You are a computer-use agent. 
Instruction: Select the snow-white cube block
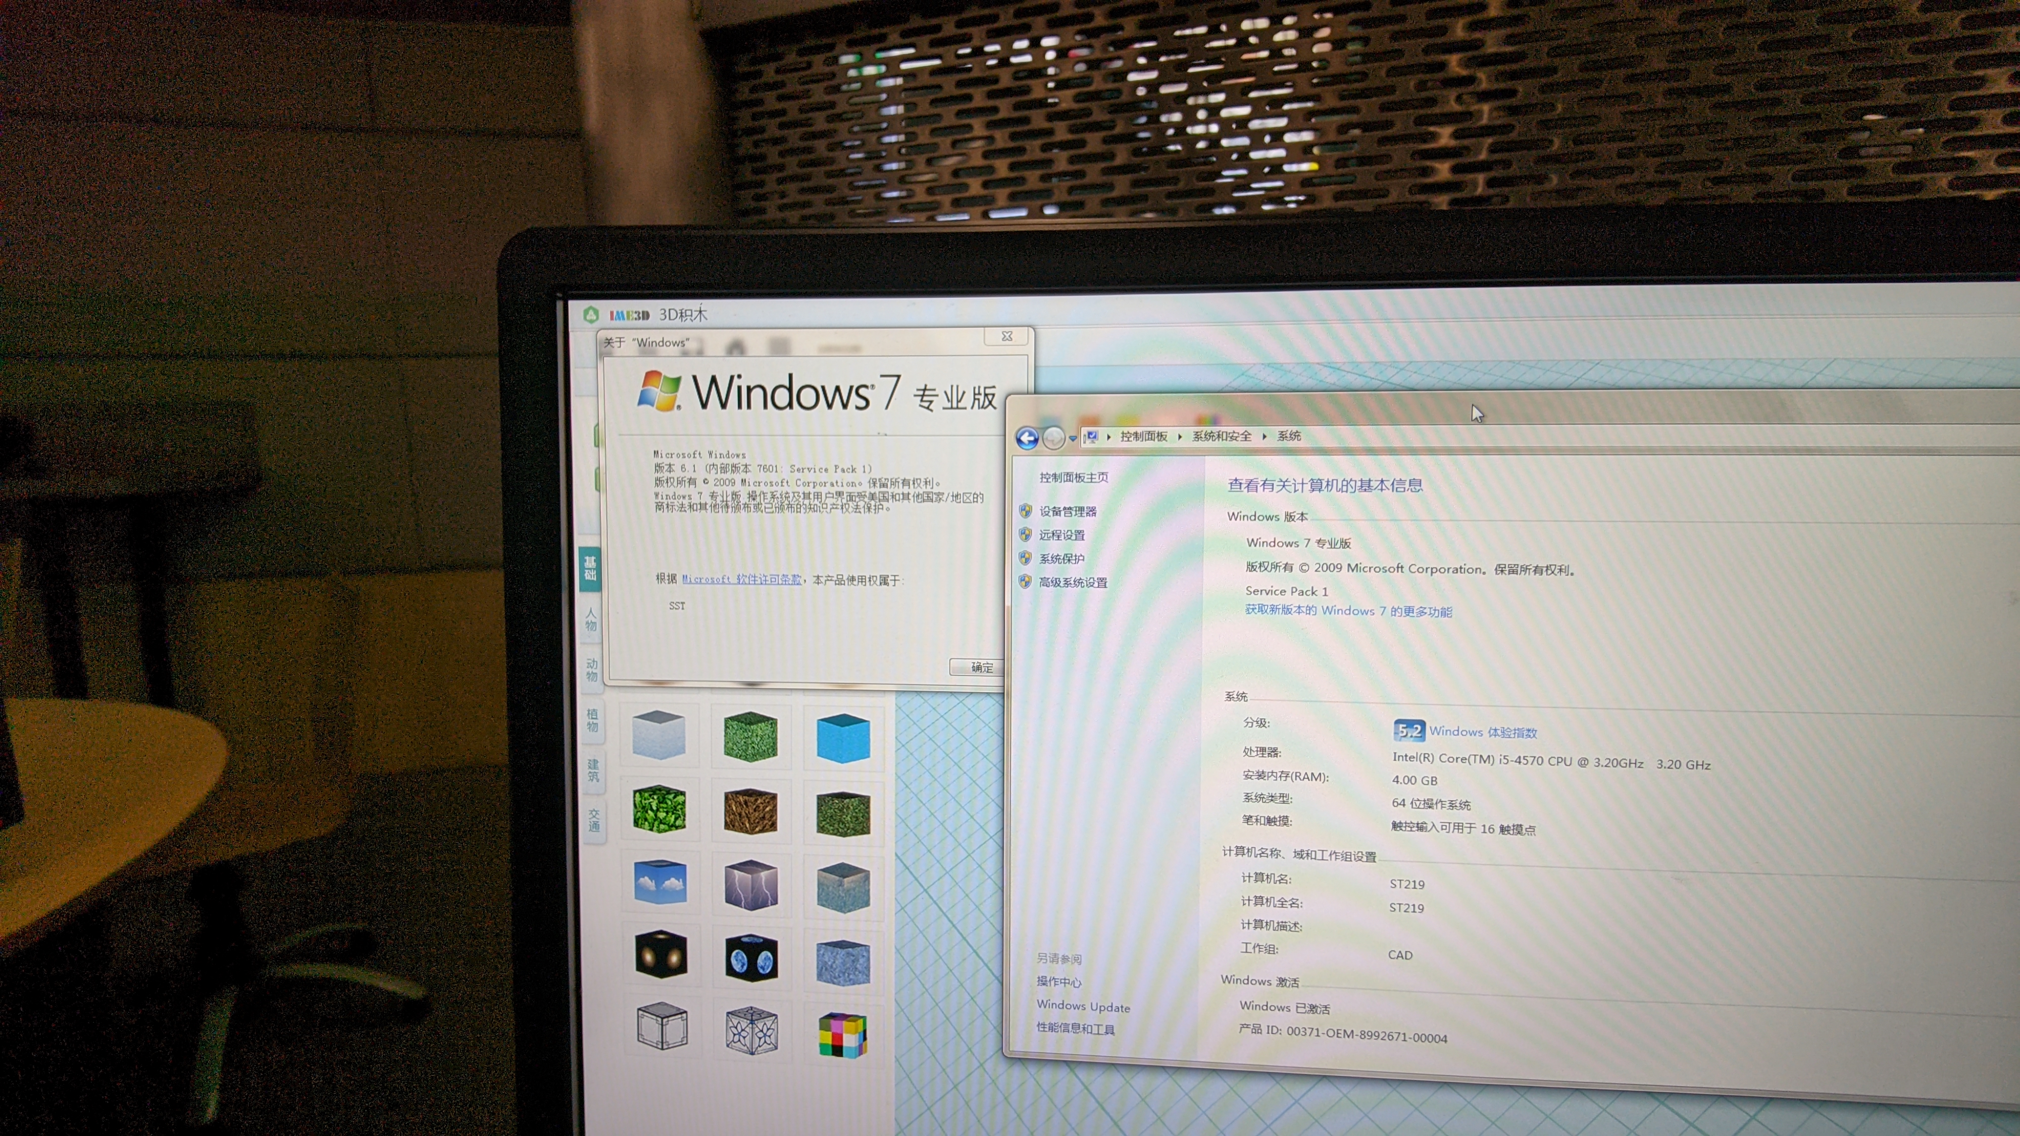659,735
